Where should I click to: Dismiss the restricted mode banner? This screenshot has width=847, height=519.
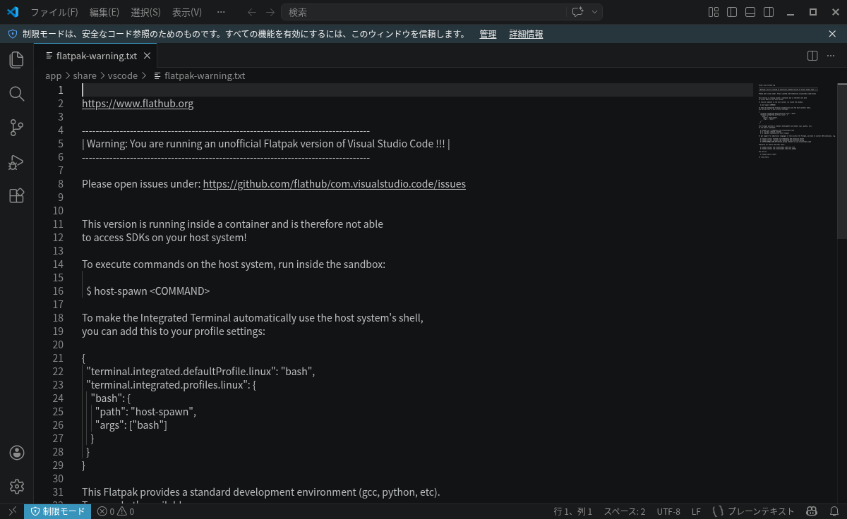point(832,34)
